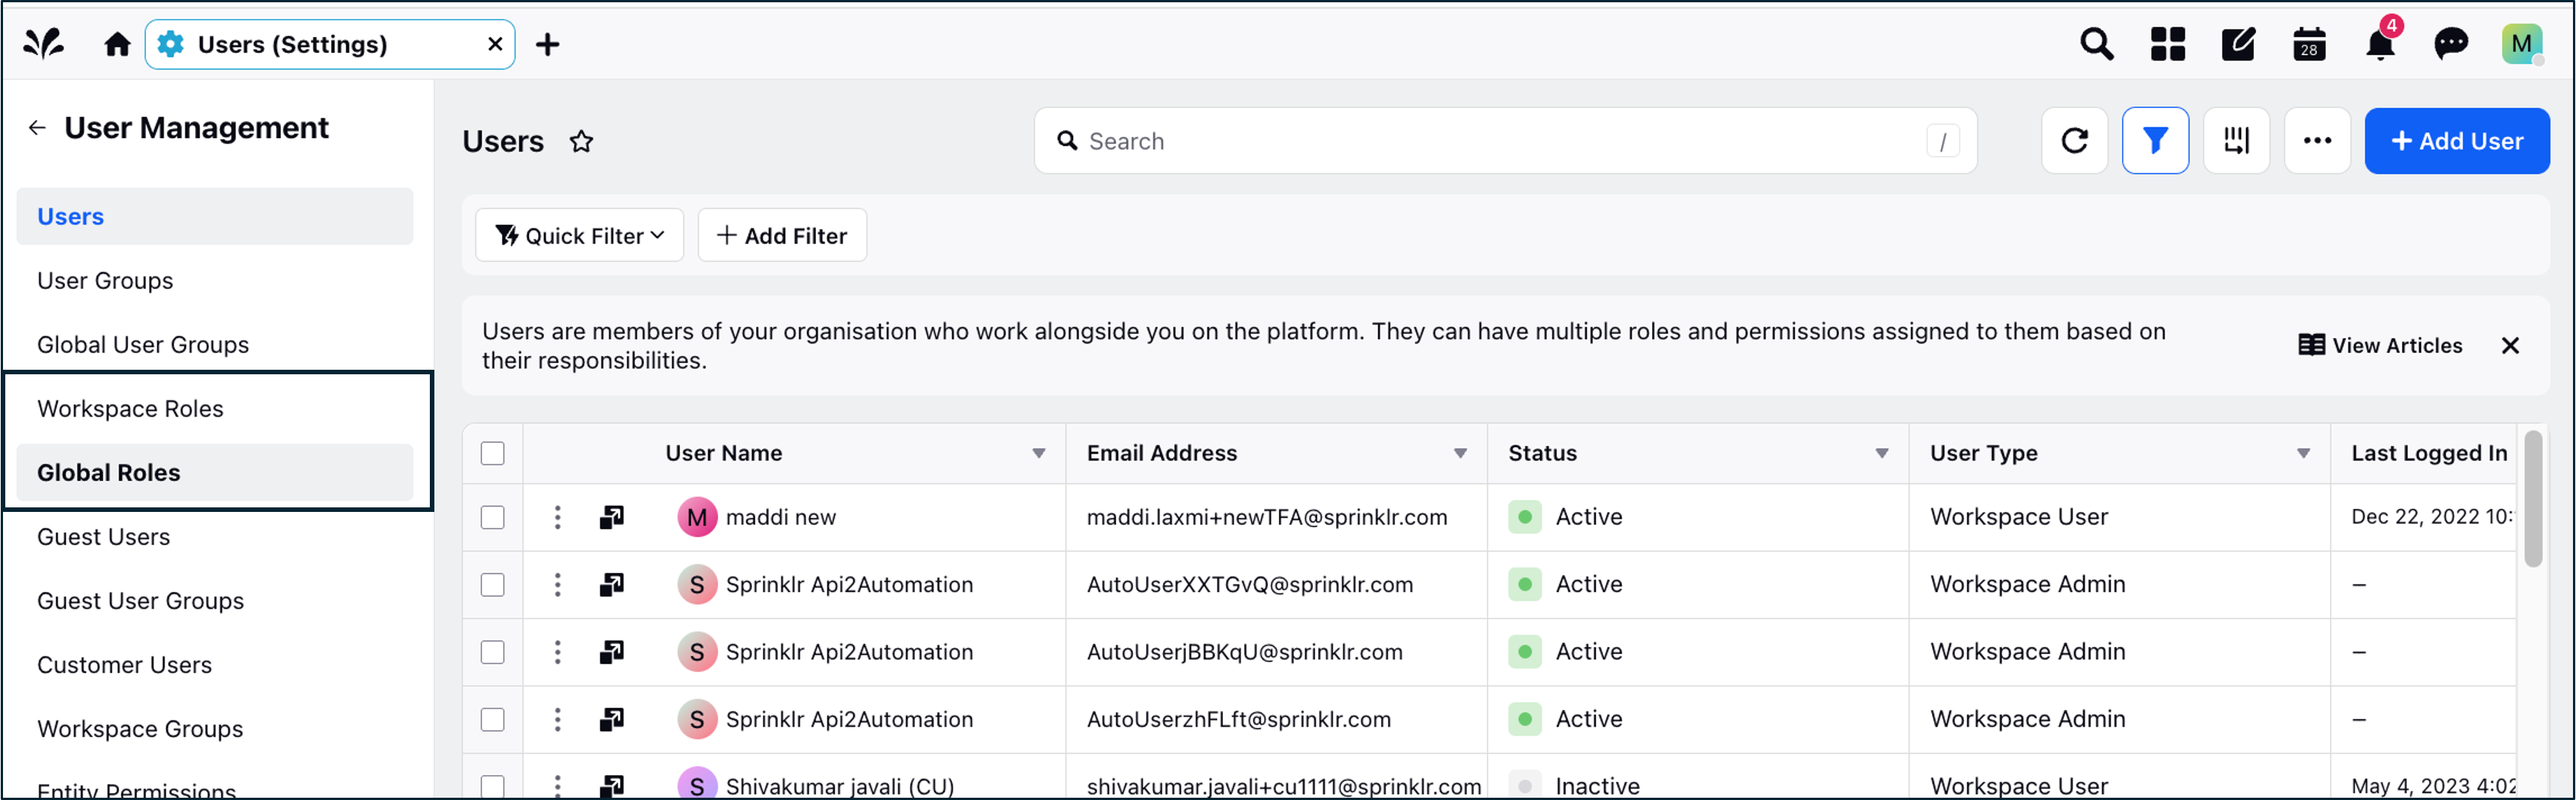Open row actions for AutoUserzhFLft user
Viewport: 2576px width, 800px height.
point(557,719)
